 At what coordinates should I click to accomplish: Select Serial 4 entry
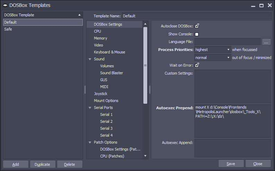coord(106,135)
